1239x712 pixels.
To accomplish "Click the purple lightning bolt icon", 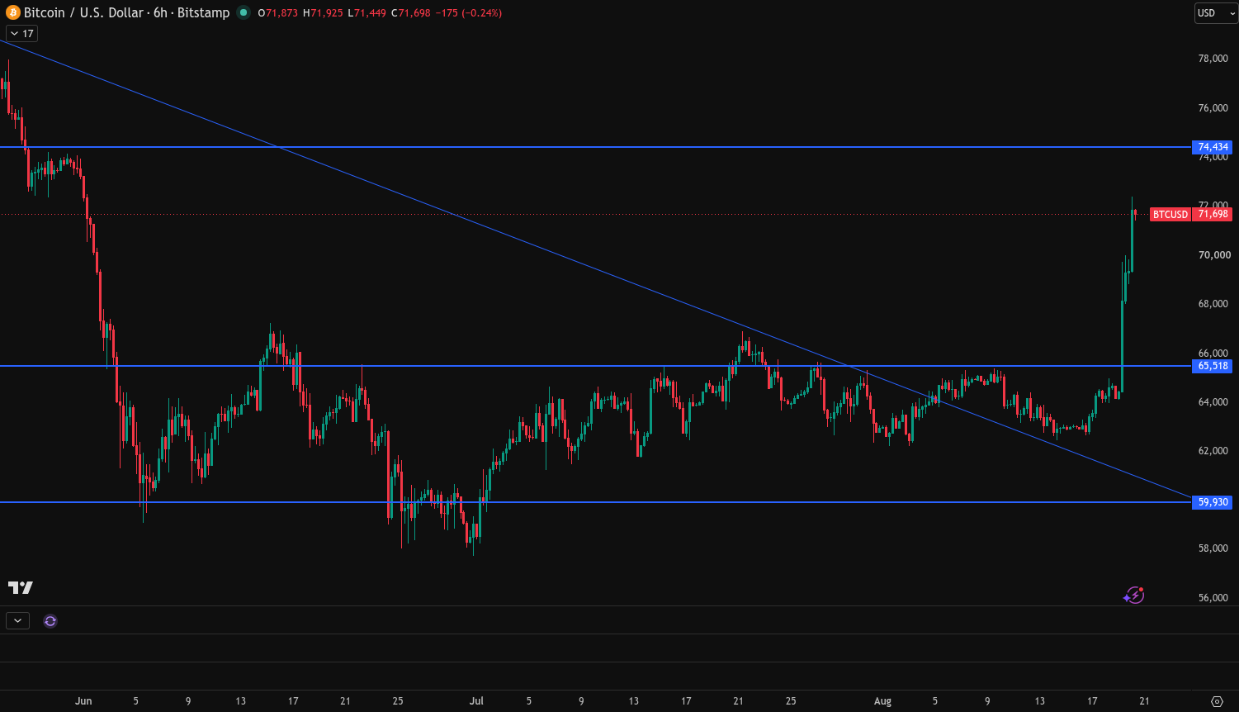I will [x=1134, y=595].
